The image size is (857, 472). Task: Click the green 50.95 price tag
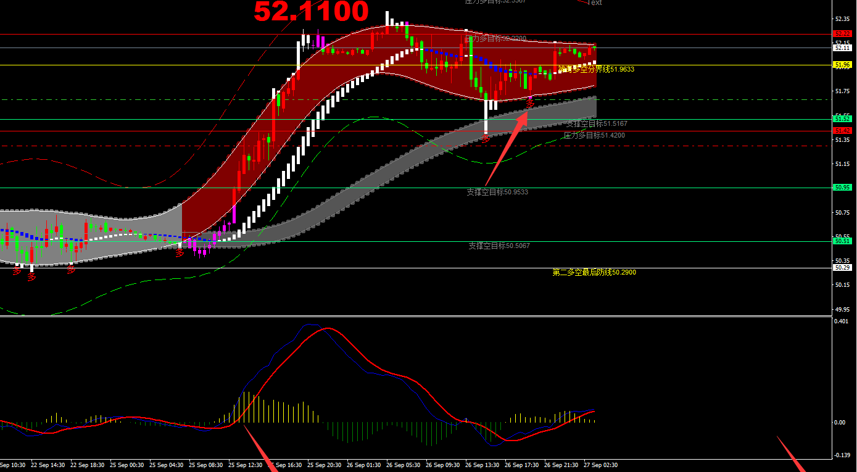842,187
